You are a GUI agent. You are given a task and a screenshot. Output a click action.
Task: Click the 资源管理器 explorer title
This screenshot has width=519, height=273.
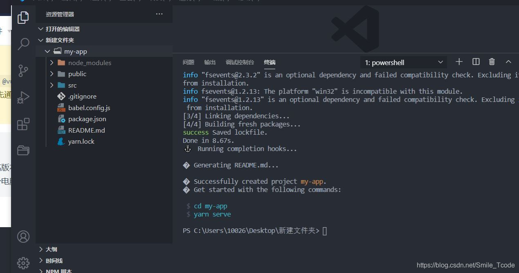(60, 14)
